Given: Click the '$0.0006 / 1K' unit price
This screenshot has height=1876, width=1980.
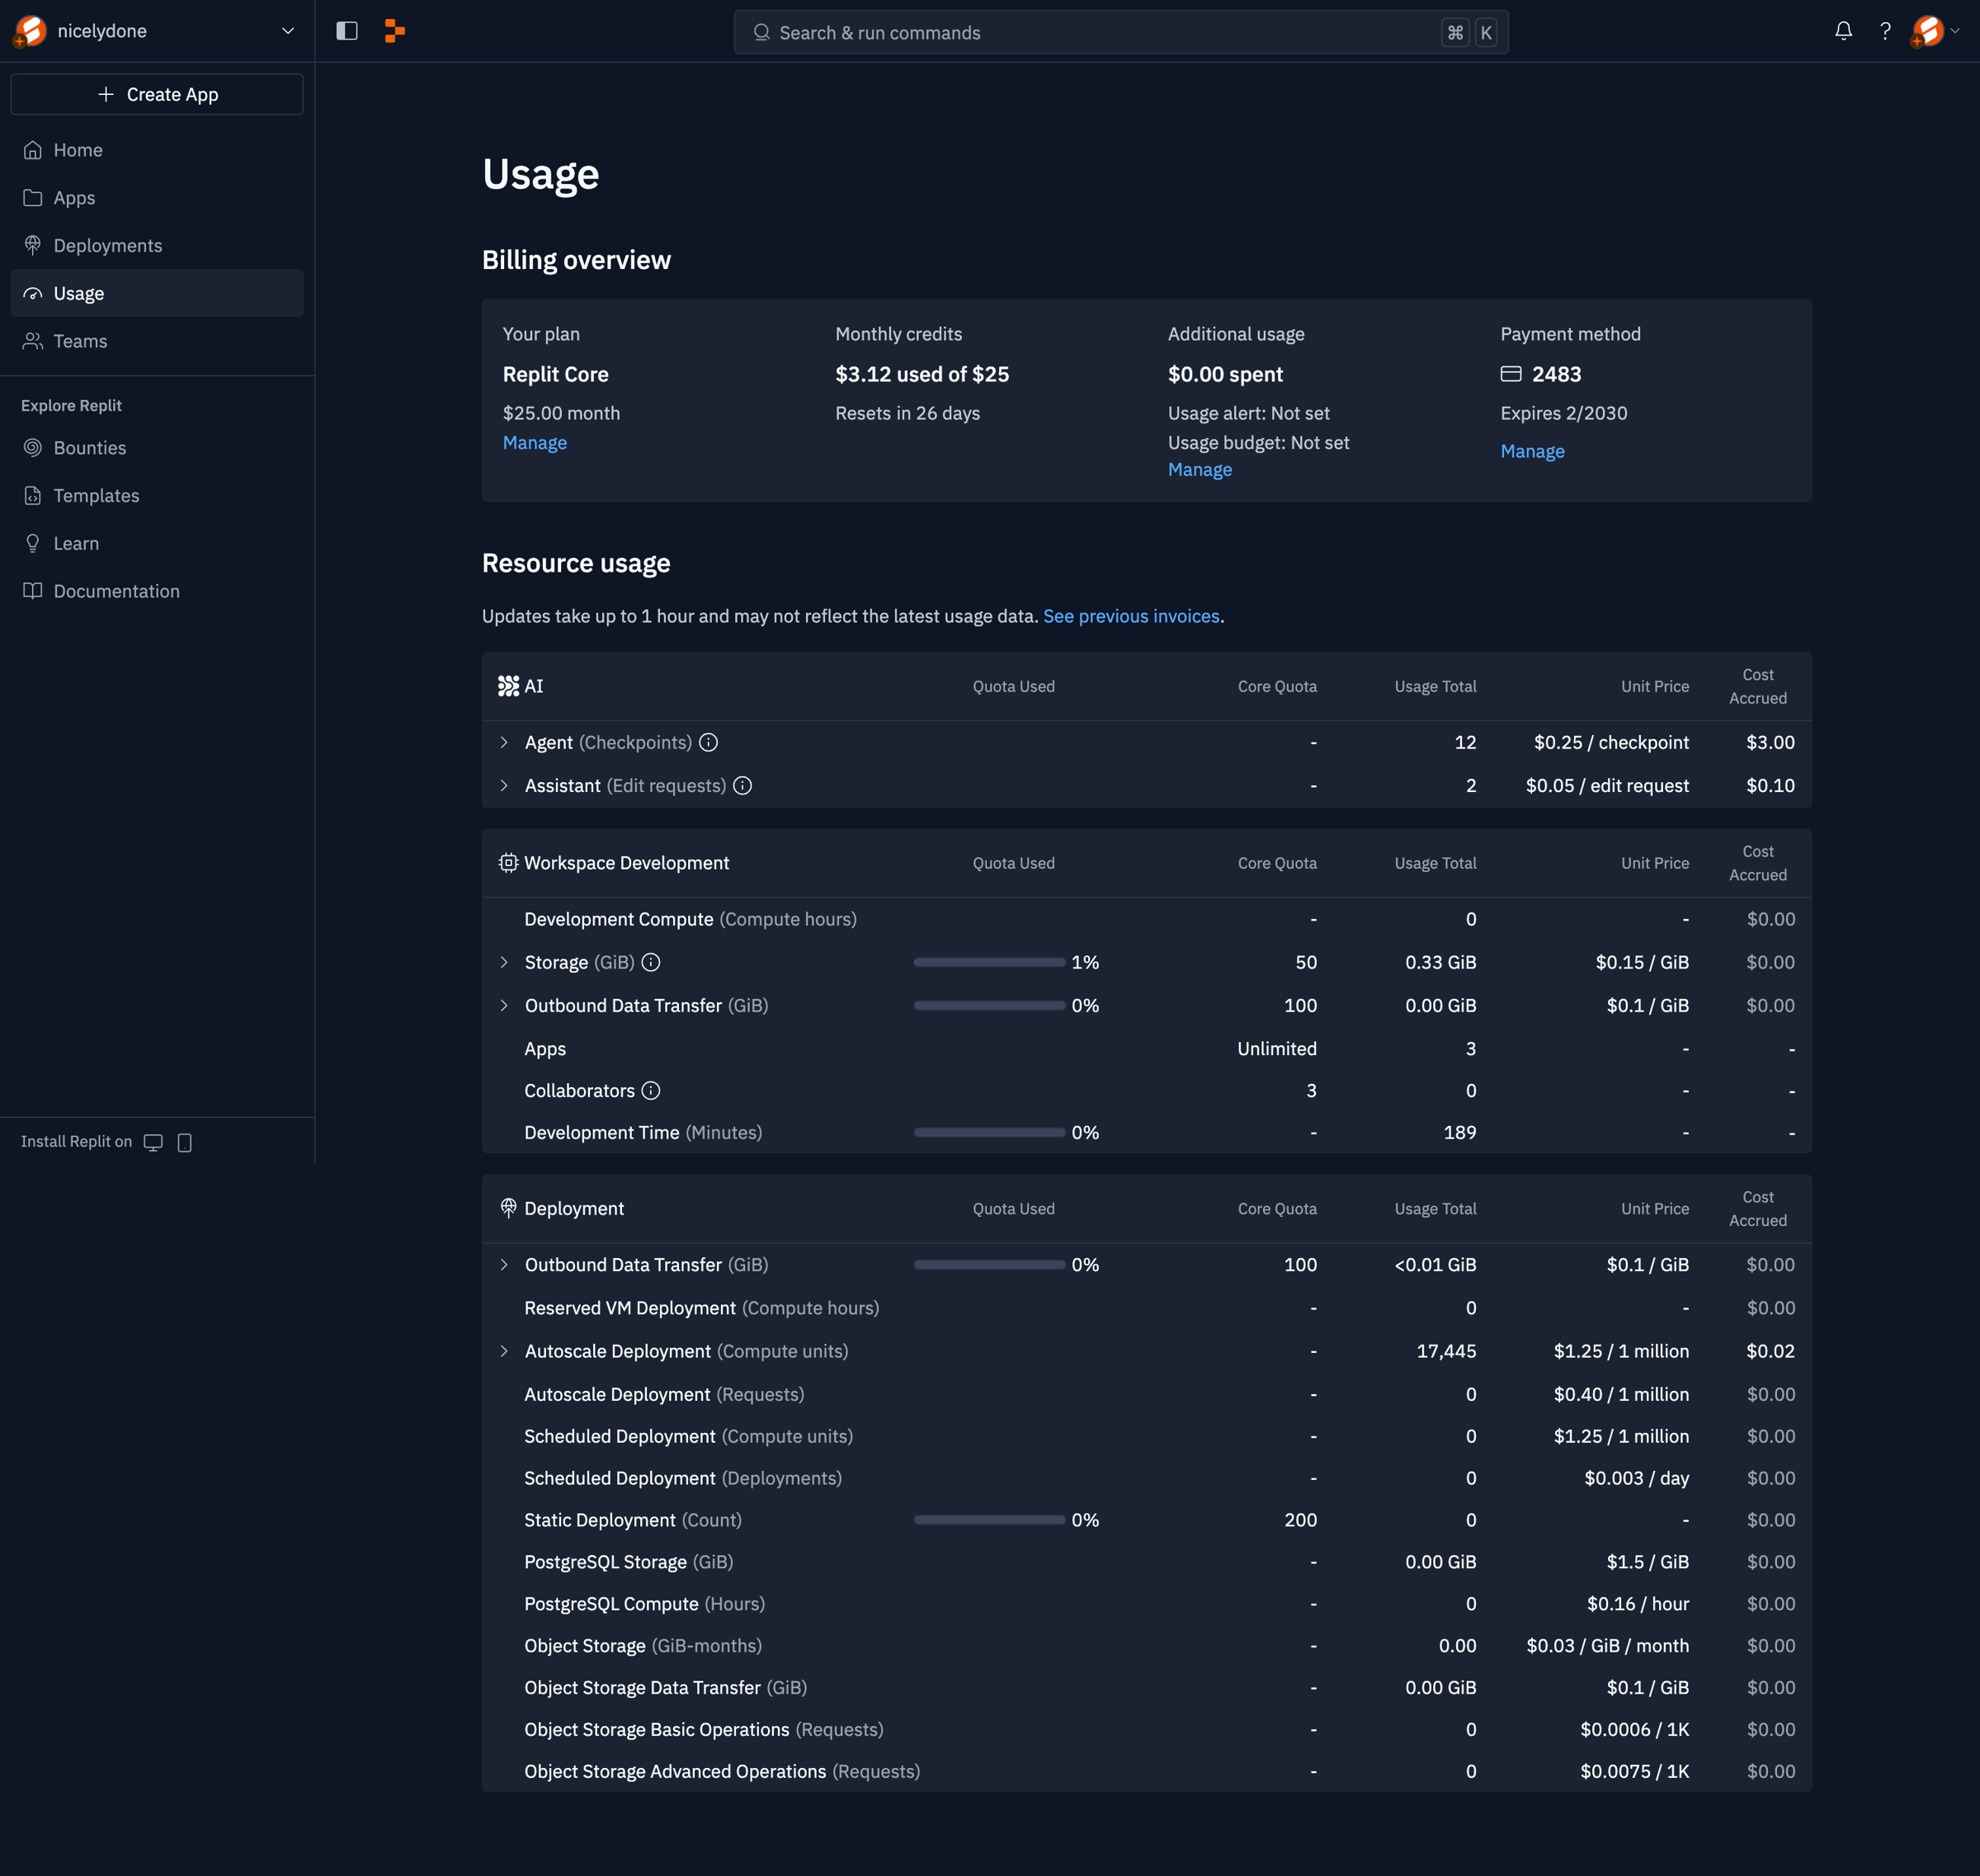Looking at the screenshot, I should coord(1634,1730).
